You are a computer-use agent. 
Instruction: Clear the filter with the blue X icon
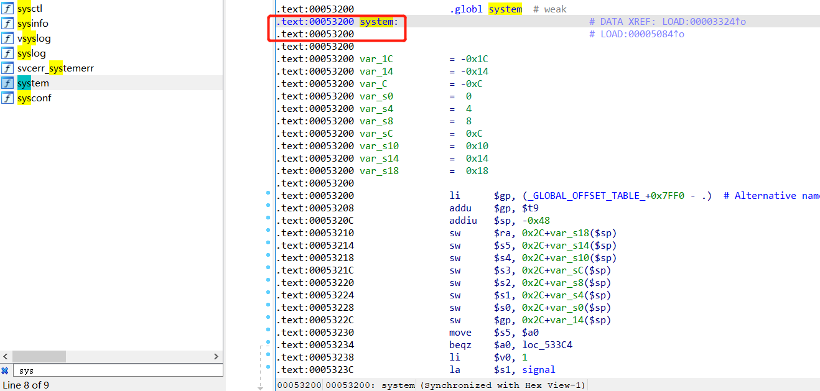coord(5,370)
